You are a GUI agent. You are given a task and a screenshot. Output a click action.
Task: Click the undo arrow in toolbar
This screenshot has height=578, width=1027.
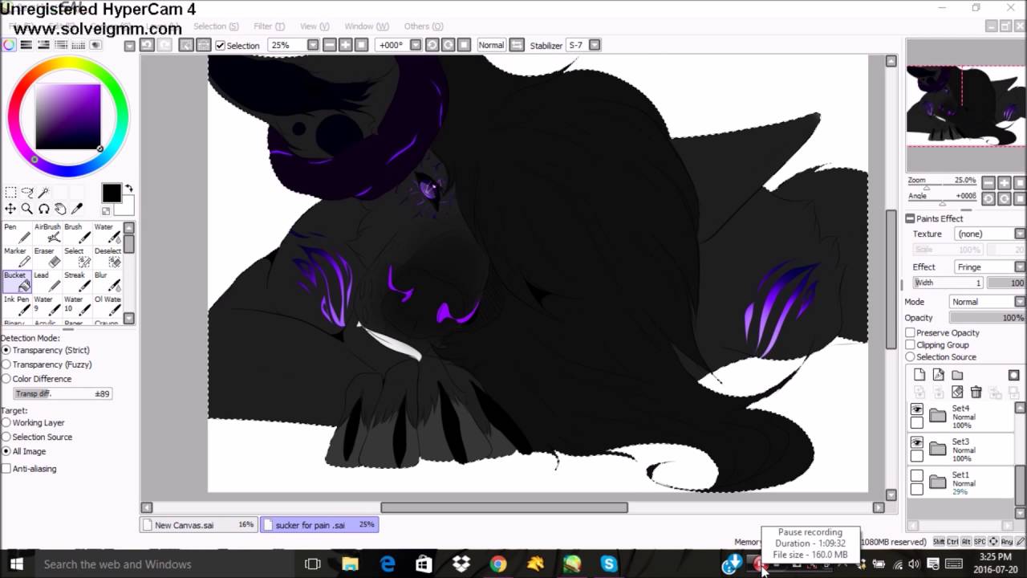coord(147,45)
